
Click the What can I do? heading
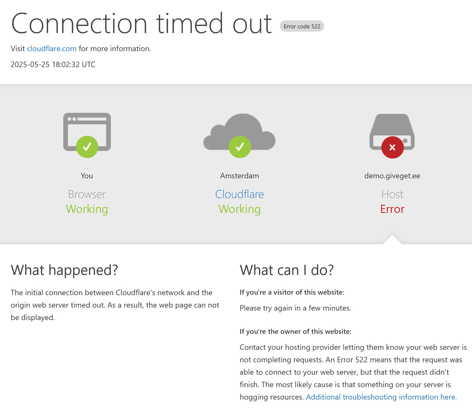coord(287,270)
